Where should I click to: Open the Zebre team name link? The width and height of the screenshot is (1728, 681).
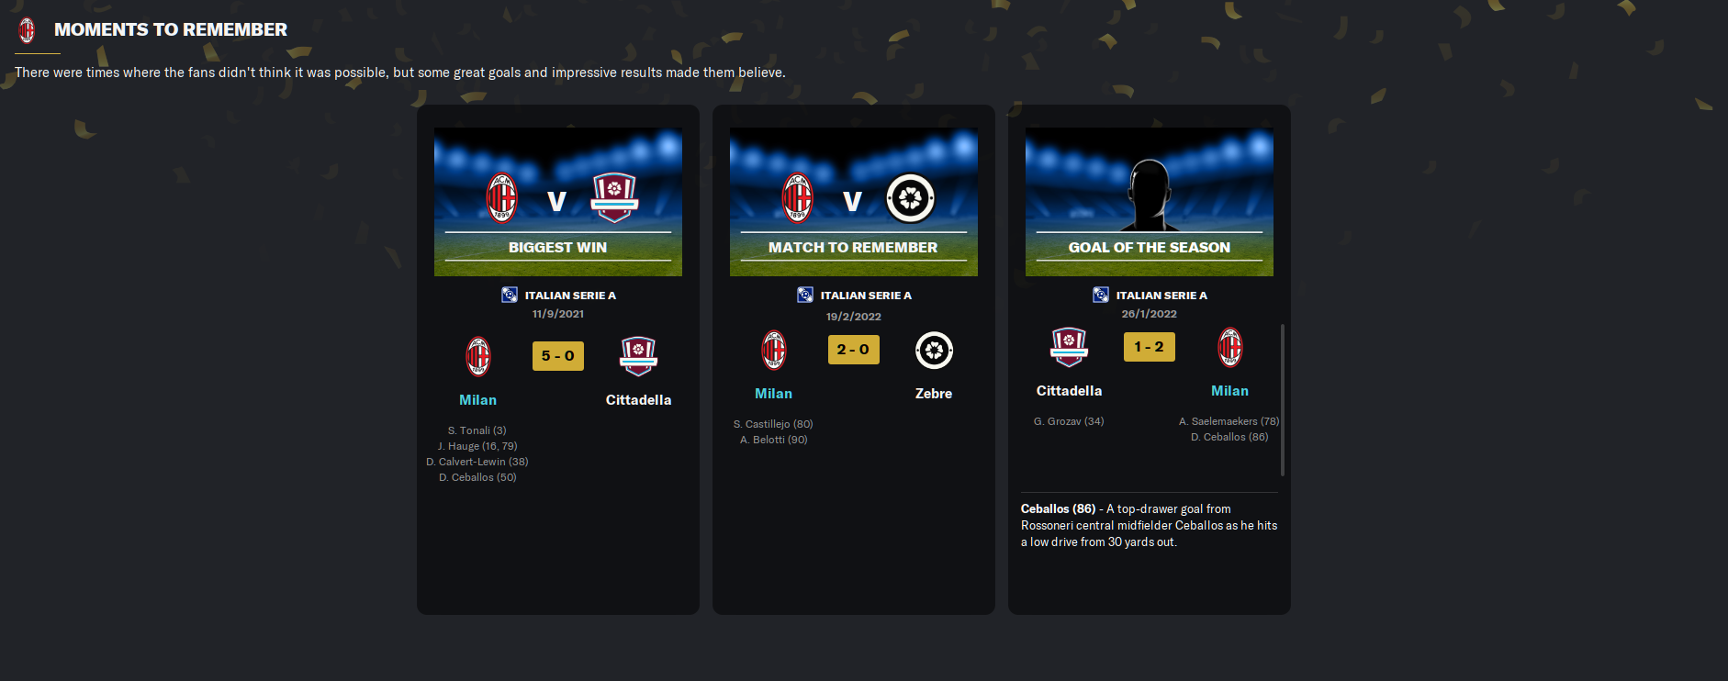click(x=934, y=394)
